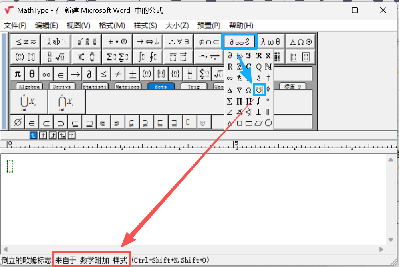Open the logical symbols palette (∴∀∃)
The image size is (399, 267).
(x=178, y=42)
